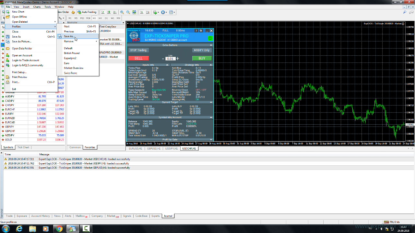Select the MN timeframe button
The image size is (415, 233).
tap(118, 18)
